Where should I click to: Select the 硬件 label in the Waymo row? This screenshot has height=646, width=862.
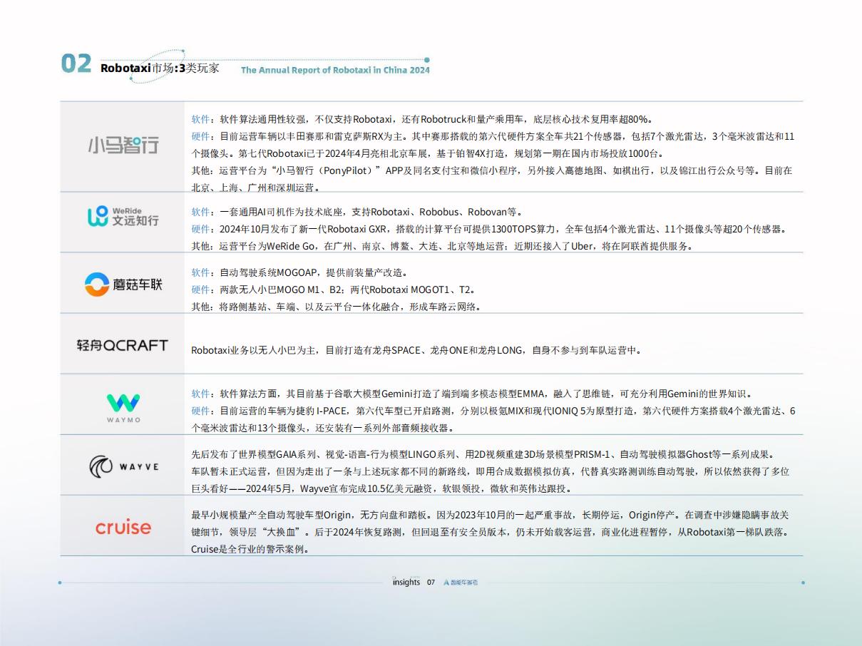click(x=200, y=411)
